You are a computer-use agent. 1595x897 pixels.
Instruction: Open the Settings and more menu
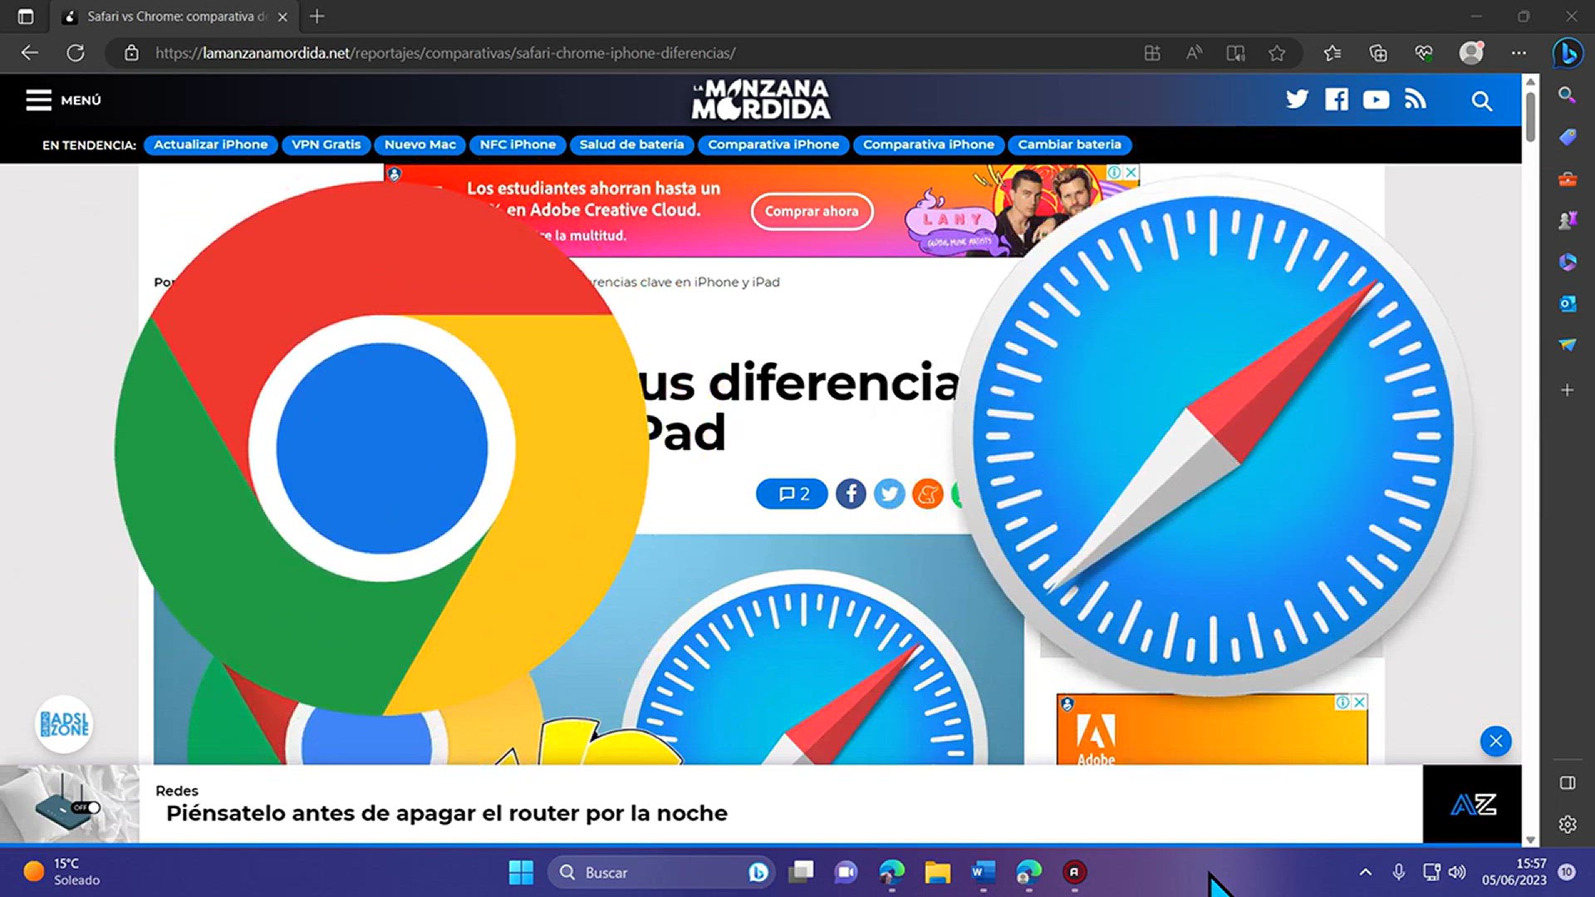click(x=1520, y=52)
